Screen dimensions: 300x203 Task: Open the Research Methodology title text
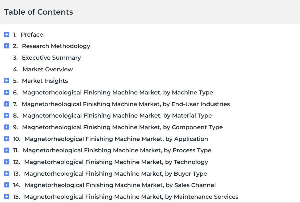click(56, 46)
